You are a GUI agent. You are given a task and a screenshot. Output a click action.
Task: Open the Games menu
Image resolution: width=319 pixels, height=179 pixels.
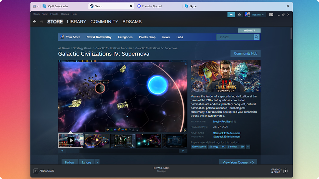pyautogui.click(x=65, y=14)
